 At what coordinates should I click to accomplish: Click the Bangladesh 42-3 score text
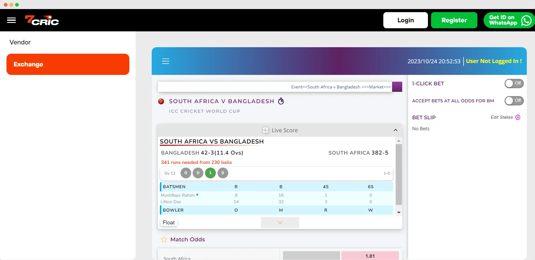tap(202, 153)
